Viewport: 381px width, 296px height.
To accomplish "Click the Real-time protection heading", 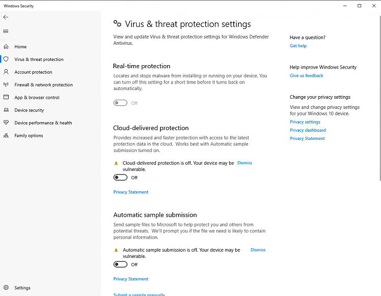I will (142, 66).
